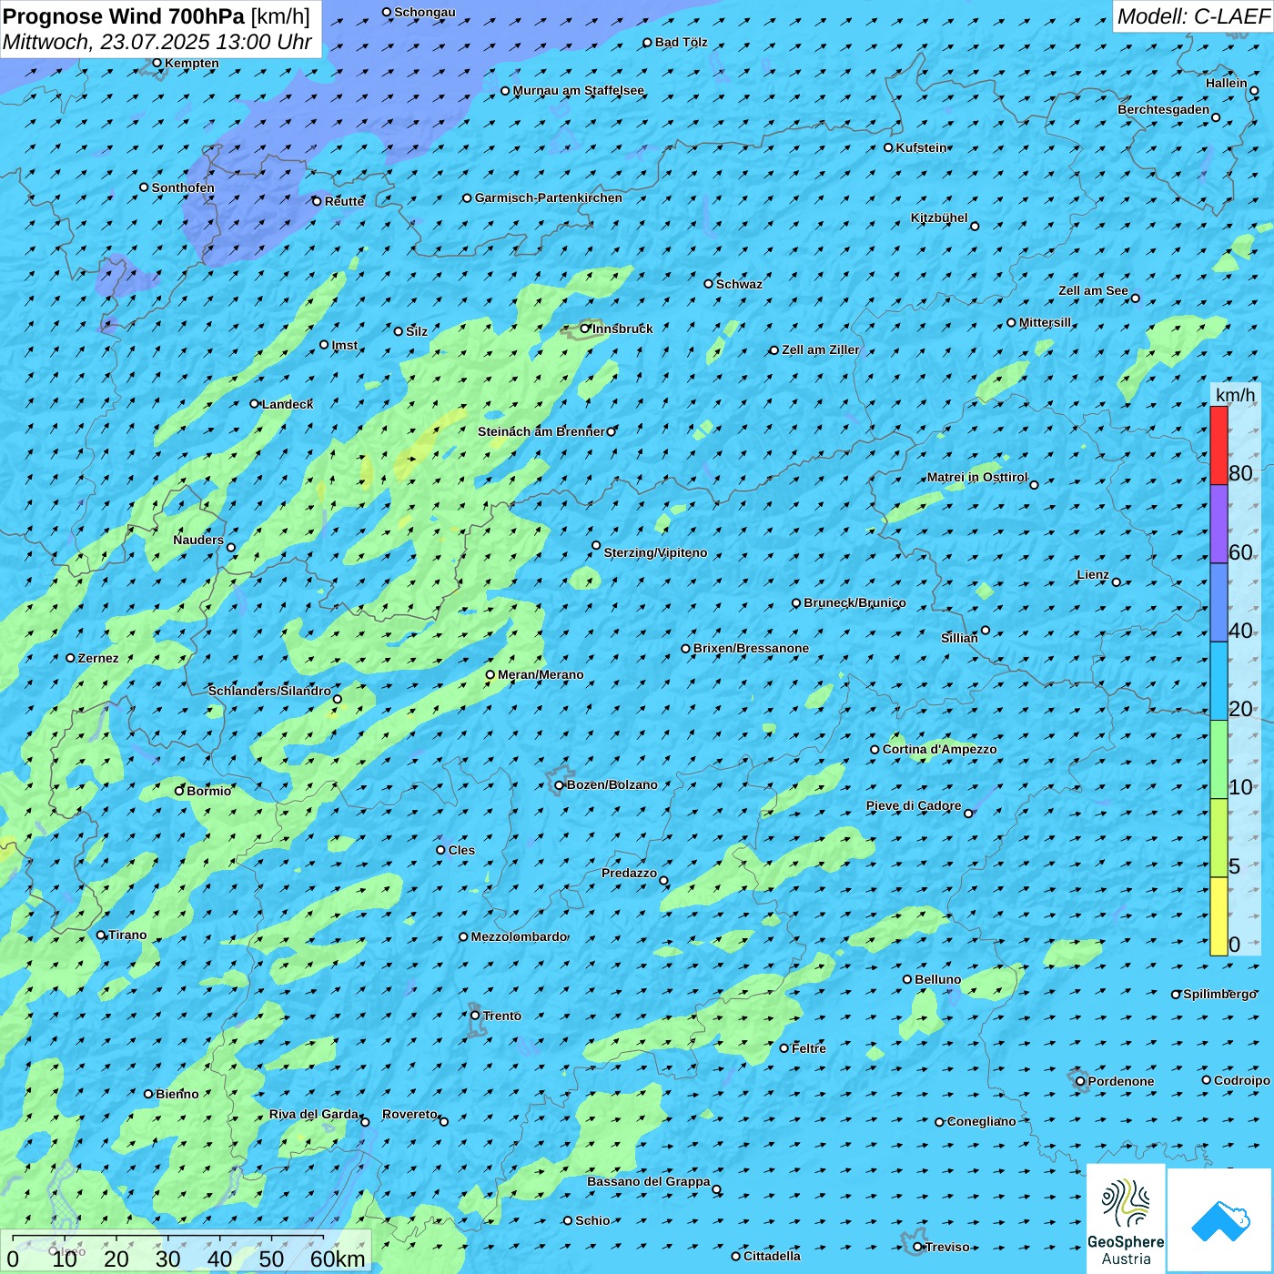Click the Belluno label
The width and height of the screenshot is (1274, 1274).
pyautogui.click(x=938, y=979)
